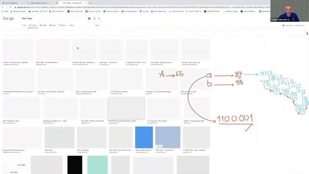Image resolution: width=309 pixels, height=174 pixels.
Task: Click the Google logo
Action: click(8, 18)
